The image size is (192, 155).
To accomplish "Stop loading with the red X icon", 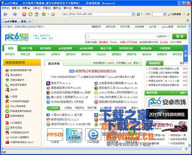I will 24,14.
